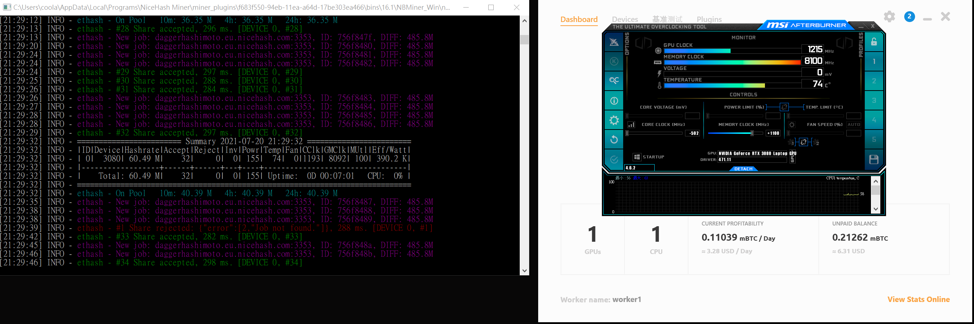Open the NiceHash Plugins tab
This screenshot has height=324, width=974.
pyautogui.click(x=709, y=19)
